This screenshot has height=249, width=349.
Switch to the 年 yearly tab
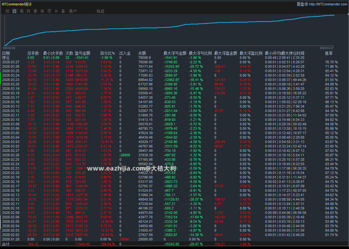pyautogui.click(x=42, y=11)
